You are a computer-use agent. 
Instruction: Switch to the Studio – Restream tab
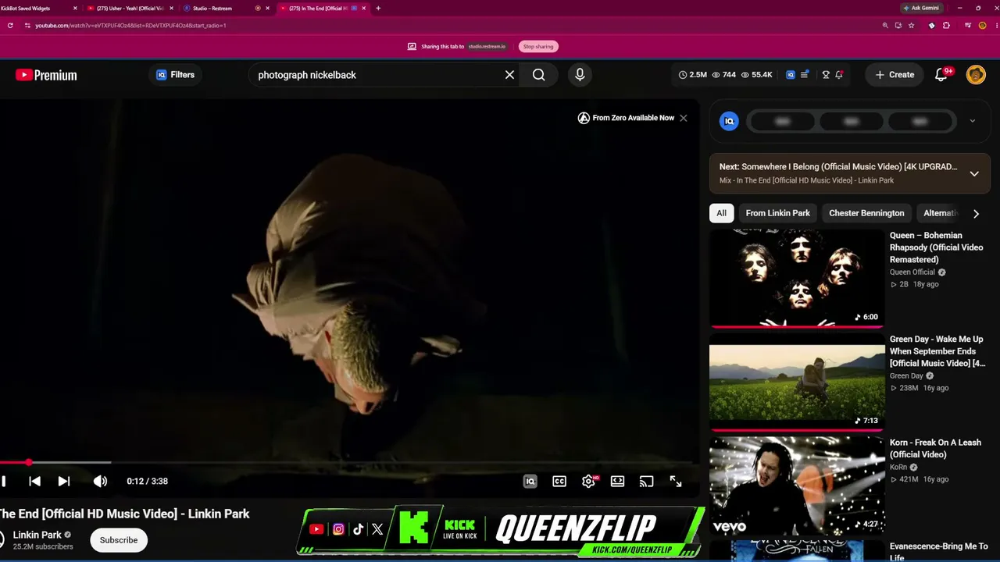pyautogui.click(x=225, y=8)
